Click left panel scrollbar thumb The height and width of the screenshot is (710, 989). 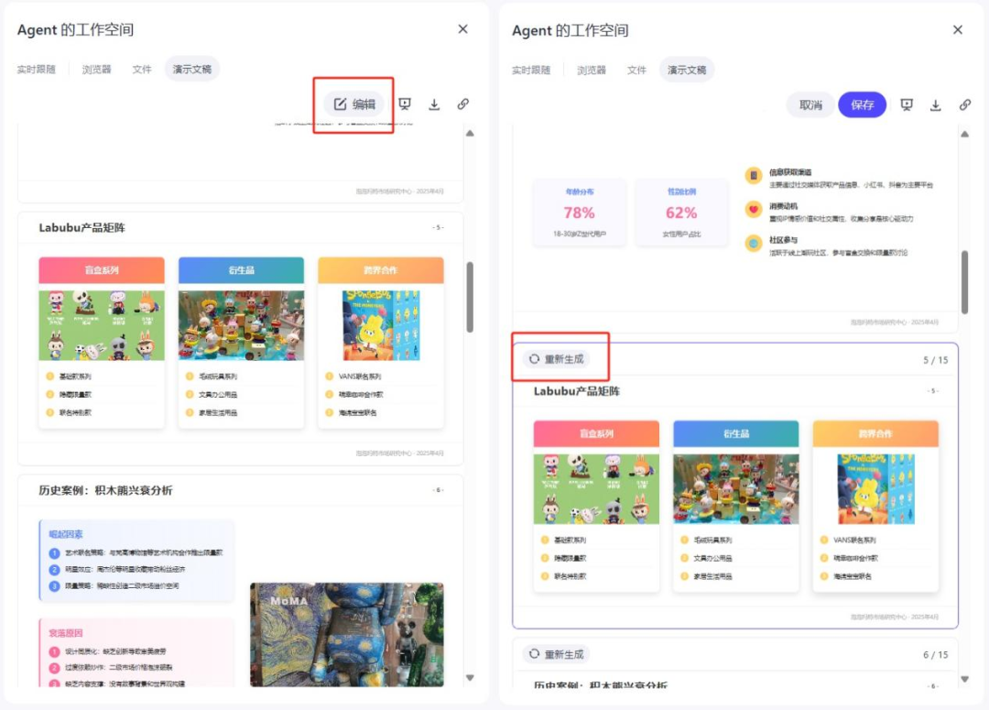(470, 297)
